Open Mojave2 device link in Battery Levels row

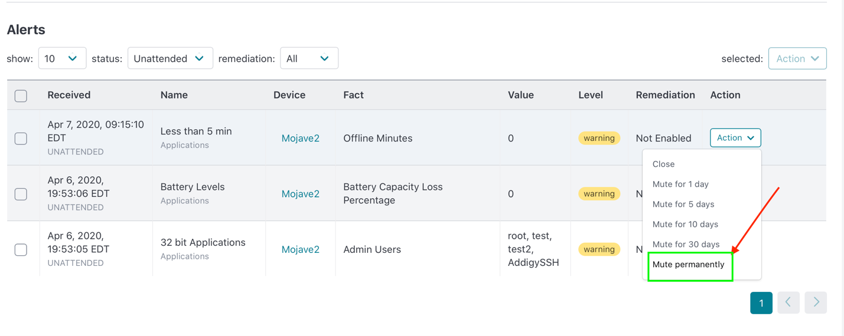(300, 194)
